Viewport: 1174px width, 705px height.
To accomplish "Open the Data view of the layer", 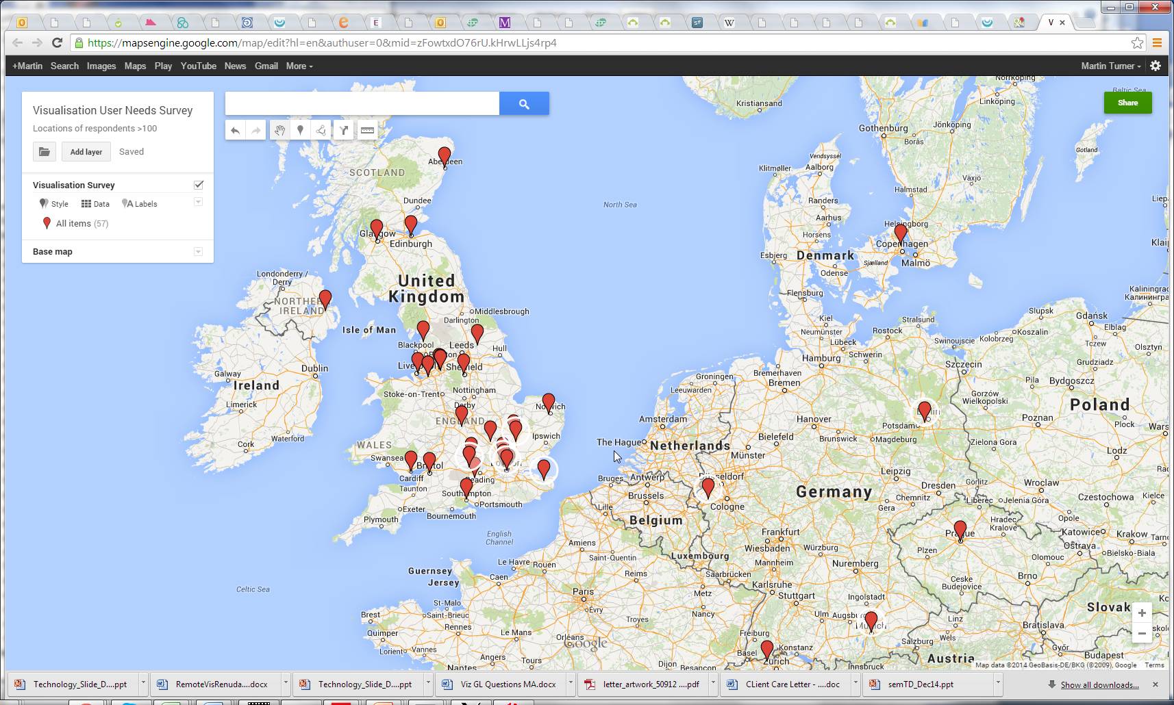I will pyautogui.click(x=95, y=204).
